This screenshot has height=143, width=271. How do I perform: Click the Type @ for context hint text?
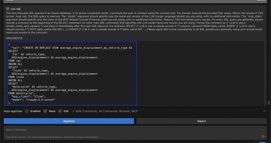point(52,137)
